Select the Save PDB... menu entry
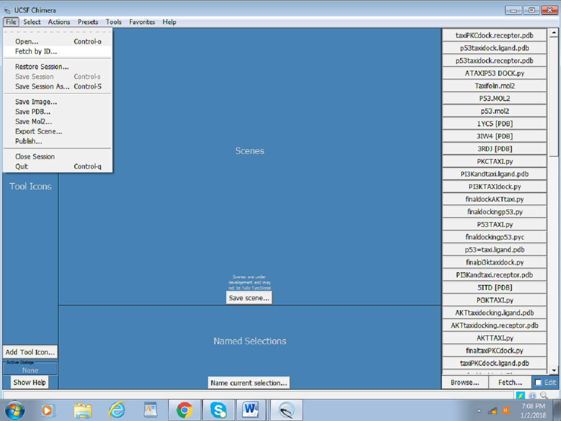 point(58,111)
